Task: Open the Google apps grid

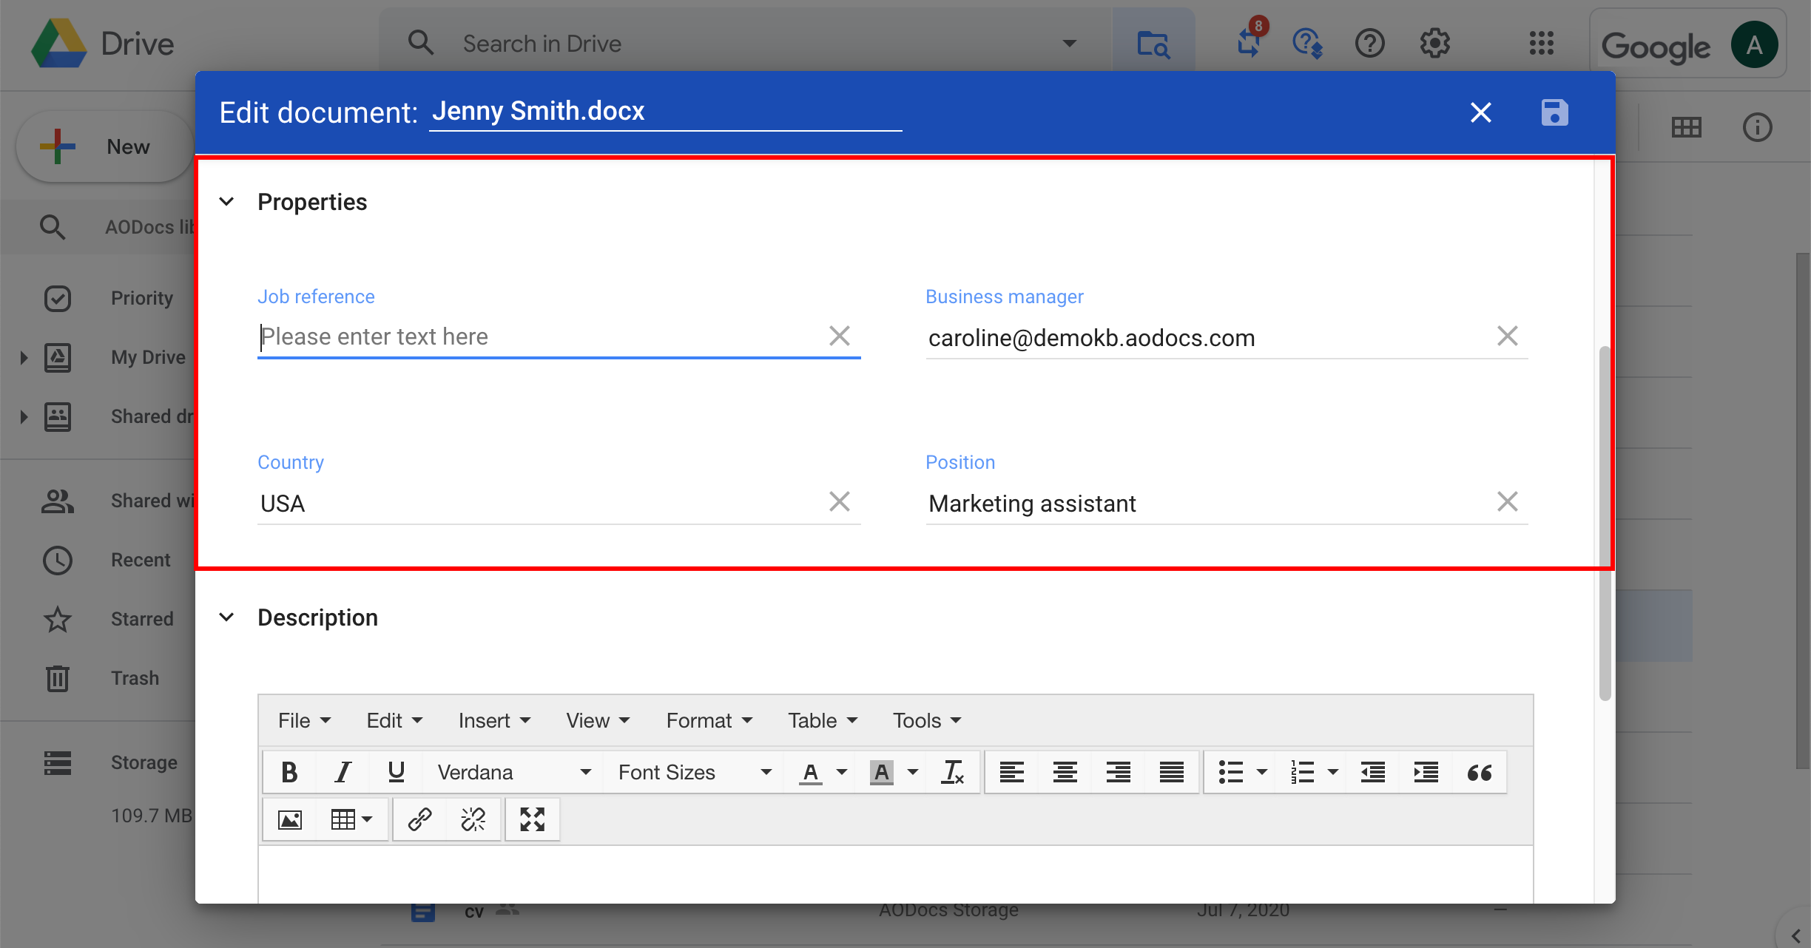Action: click(1541, 44)
